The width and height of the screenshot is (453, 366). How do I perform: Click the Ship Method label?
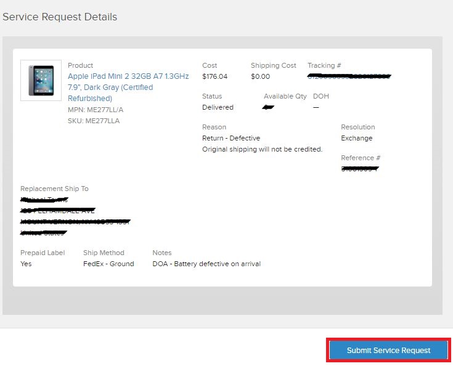tap(104, 253)
